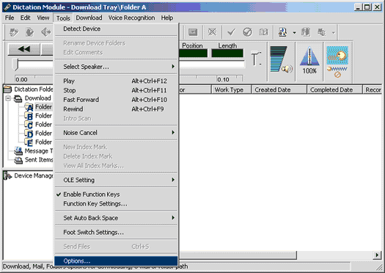385x273 pixels.
Task: Click the Position display field
Action: (194, 54)
